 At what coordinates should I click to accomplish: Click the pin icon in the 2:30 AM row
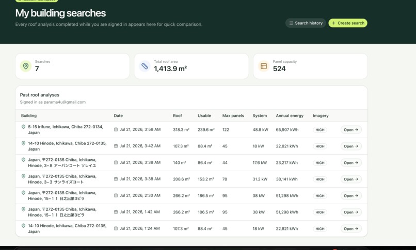click(x=23, y=193)
